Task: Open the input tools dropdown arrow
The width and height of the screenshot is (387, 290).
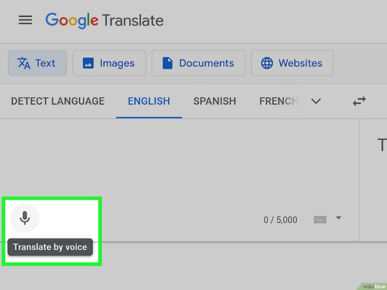Action: [339, 218]
